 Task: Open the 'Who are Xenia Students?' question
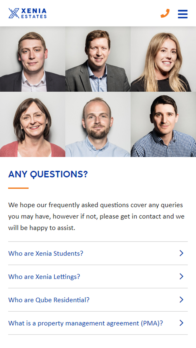pos(46,253)
